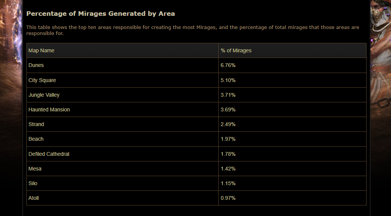Select the '% of Mirages' column header
This screenshot has height=216, width=391.
292,50
